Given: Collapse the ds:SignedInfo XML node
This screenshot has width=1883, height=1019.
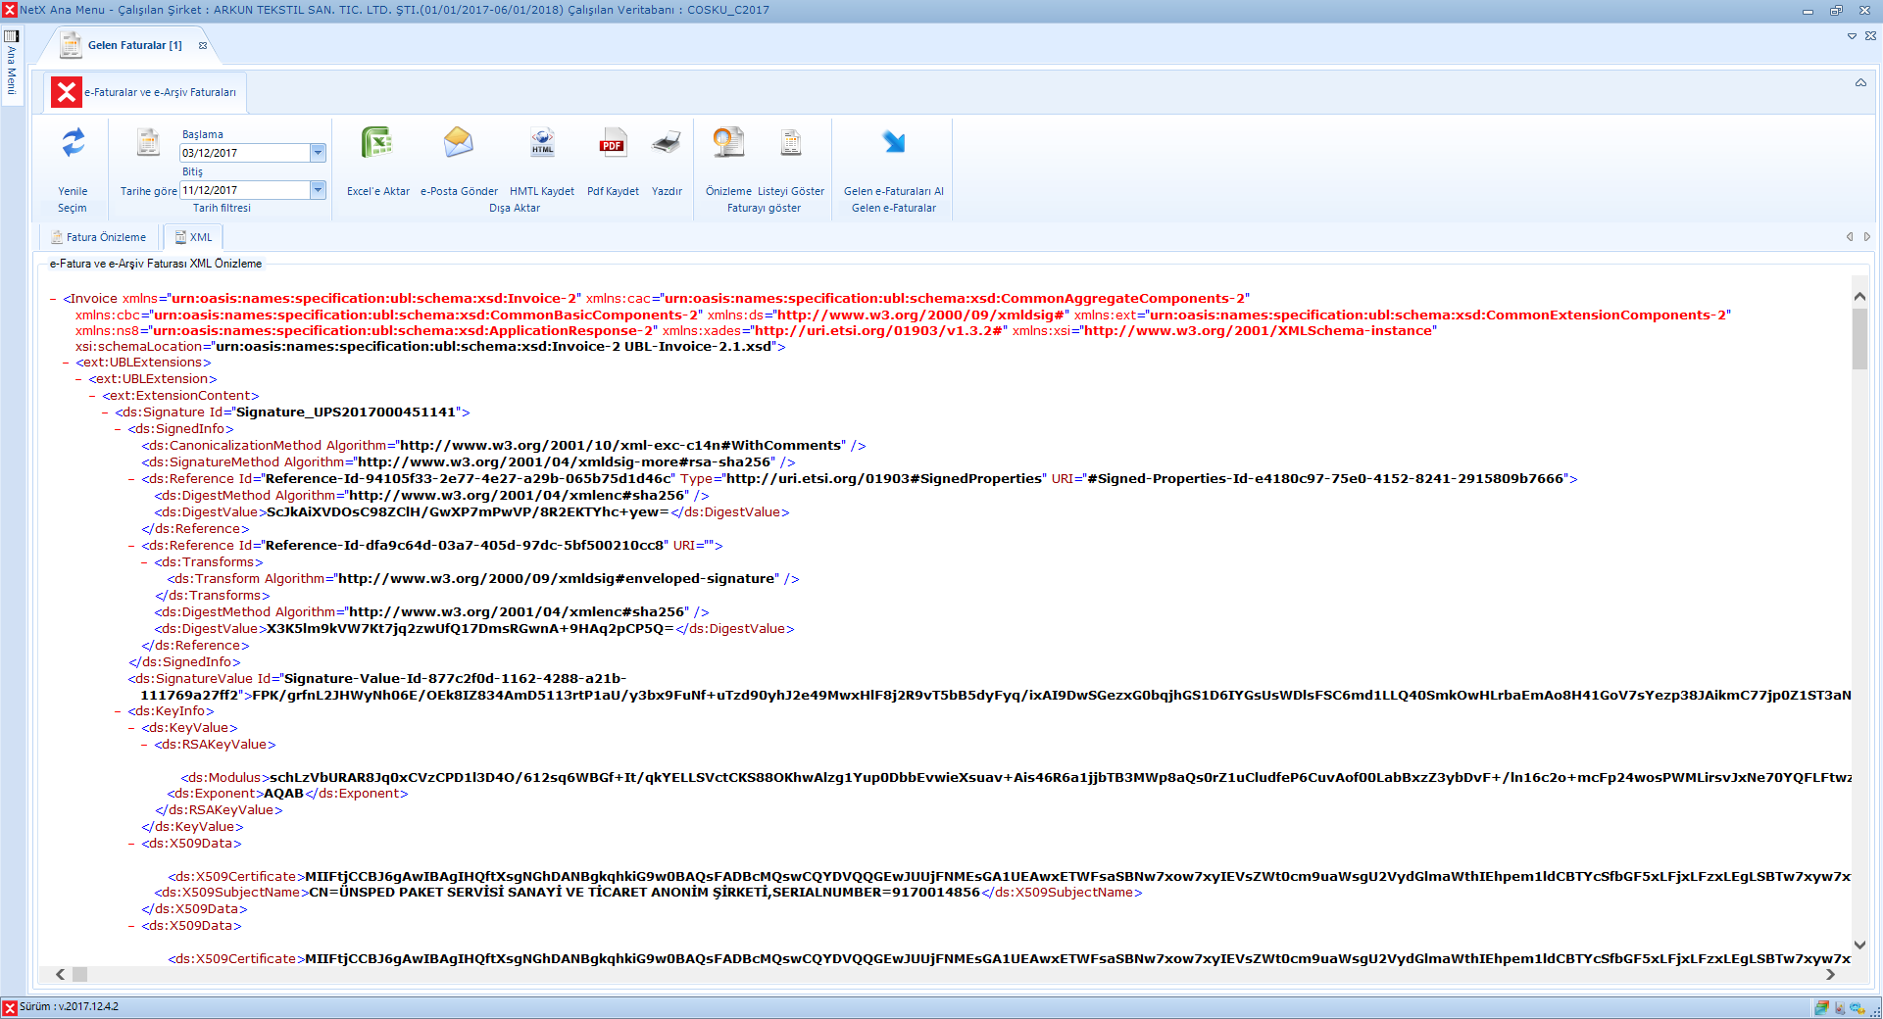Looking at the screenshot, I should pos(119,429).
